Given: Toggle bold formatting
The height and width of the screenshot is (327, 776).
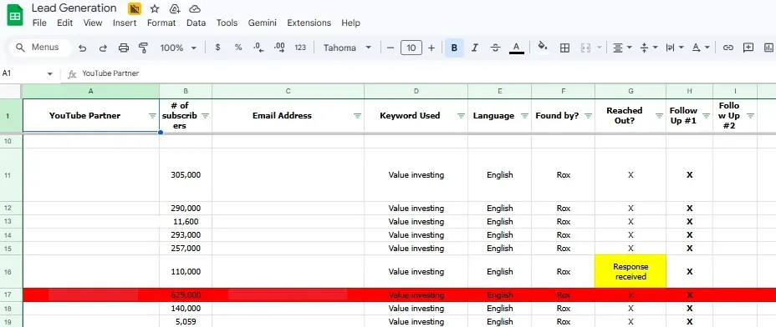Looking at the screenshot, I should tap(454, 48).
